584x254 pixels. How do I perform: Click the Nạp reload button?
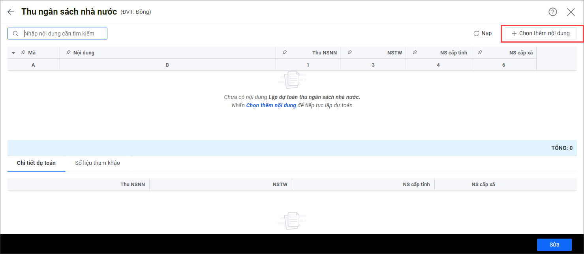pos(483,34)
